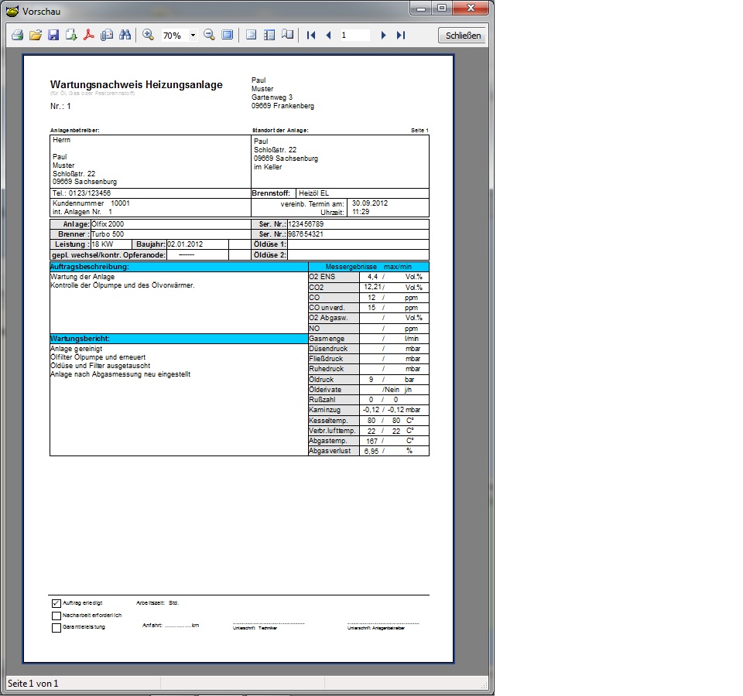Print the report with the printer icon

pos(18,35)
